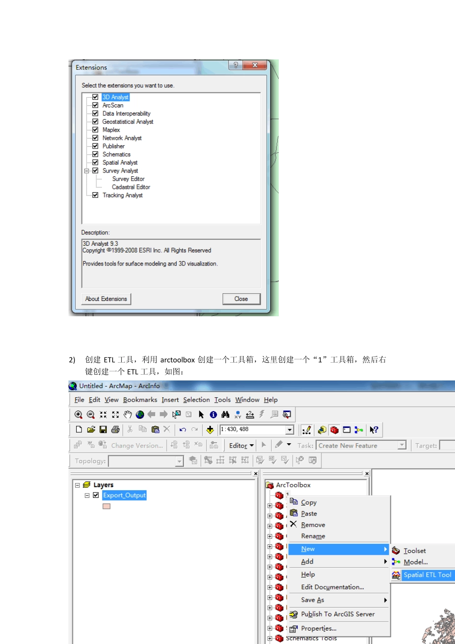This screenshot has width=455, height=644.
Task: Choose New in the context menu
Action: click(x=338, y=549)
